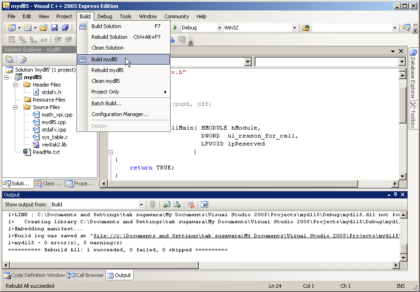420x292 pixels.
Task: Open Output window position dropdown arrow
Action: [389, 195]
